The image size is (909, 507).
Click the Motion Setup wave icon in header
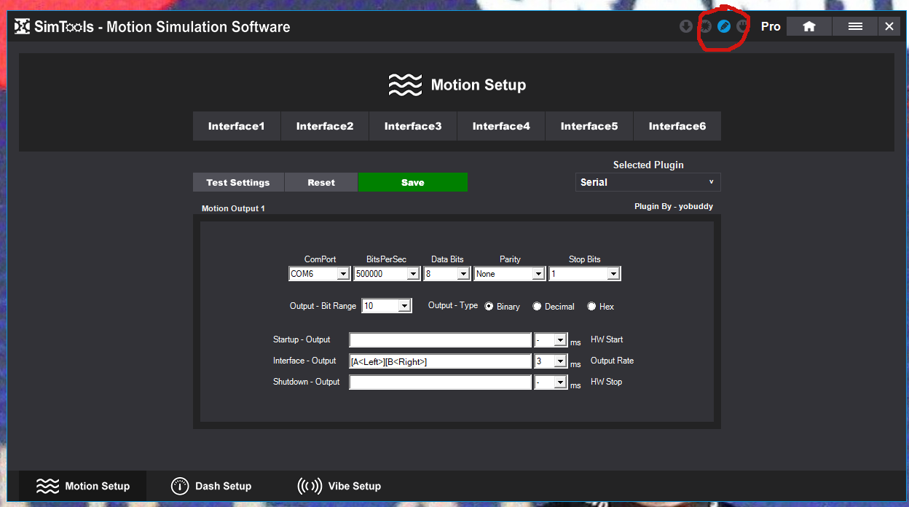pos(405,85)
